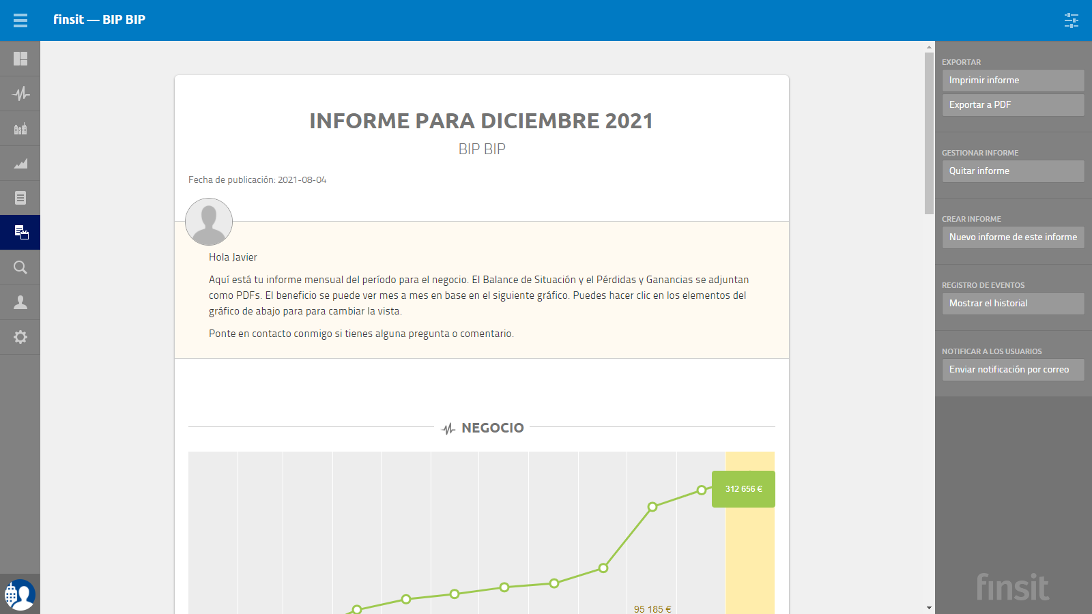Select the active reports sidebar icon
The height and width of the screenshot is (614, 1092).
point(20,233)
